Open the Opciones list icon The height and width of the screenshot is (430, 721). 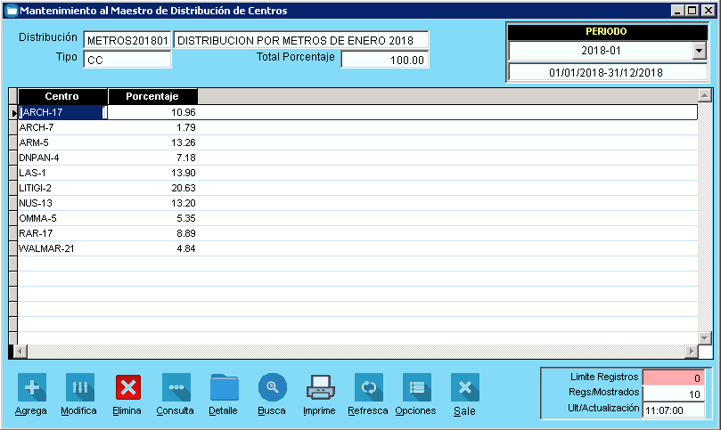[x=416, y=387]
